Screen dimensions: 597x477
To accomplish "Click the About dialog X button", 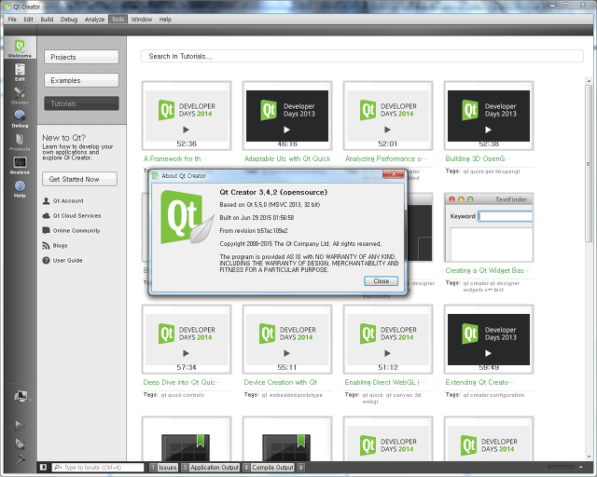I will tap(394, 174).
